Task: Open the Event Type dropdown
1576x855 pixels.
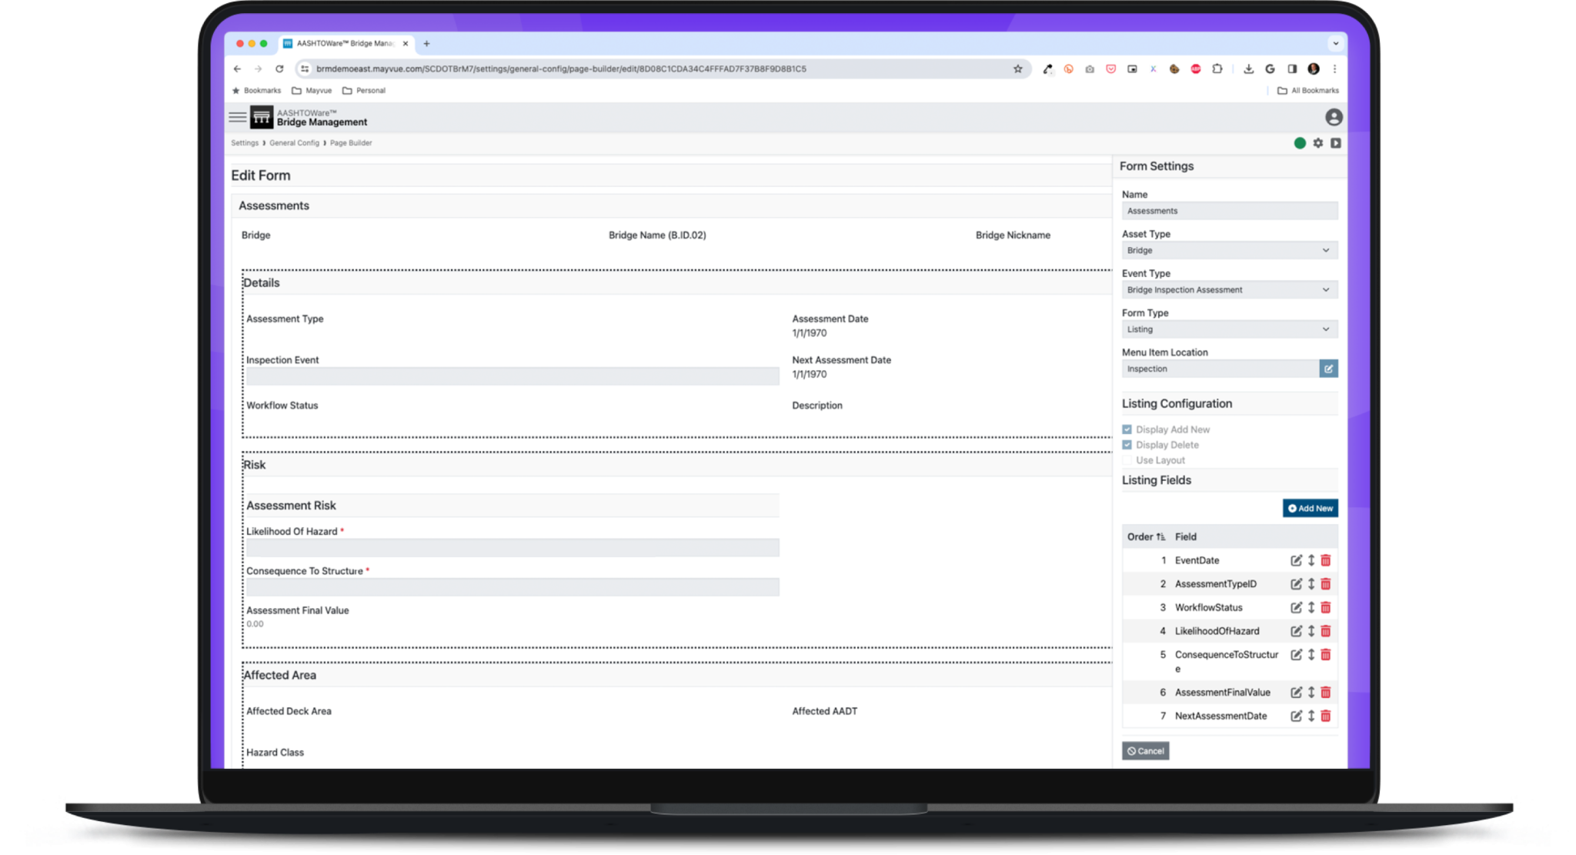Action: (x=1229, y=289)
